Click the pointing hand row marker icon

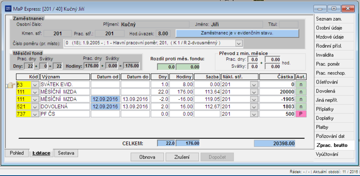pyautogui.click(x=10, y=85)
